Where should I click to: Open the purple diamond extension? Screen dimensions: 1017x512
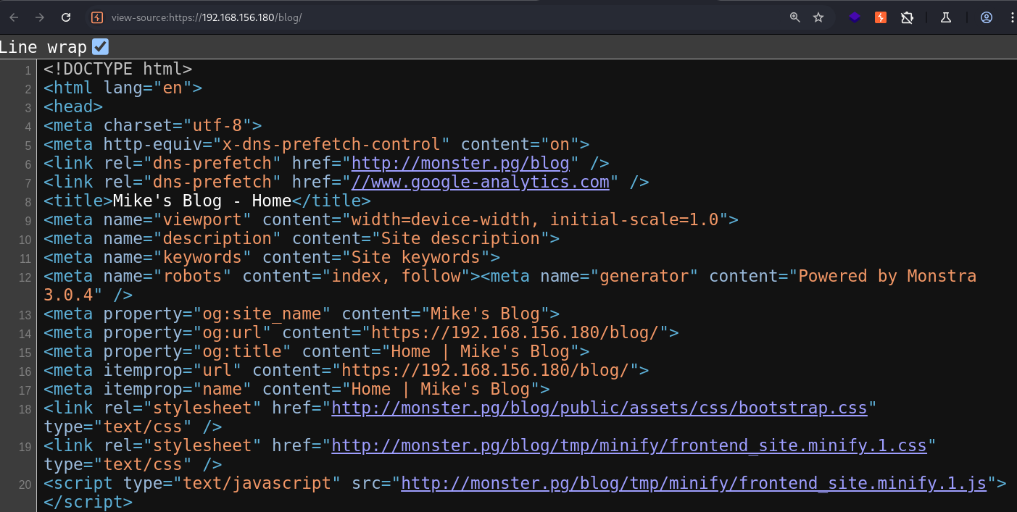[x=855, y=17]
